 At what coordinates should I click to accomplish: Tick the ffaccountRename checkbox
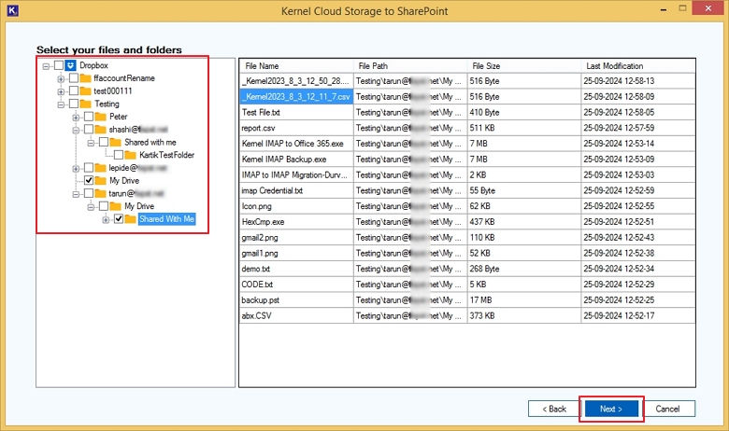74,78
